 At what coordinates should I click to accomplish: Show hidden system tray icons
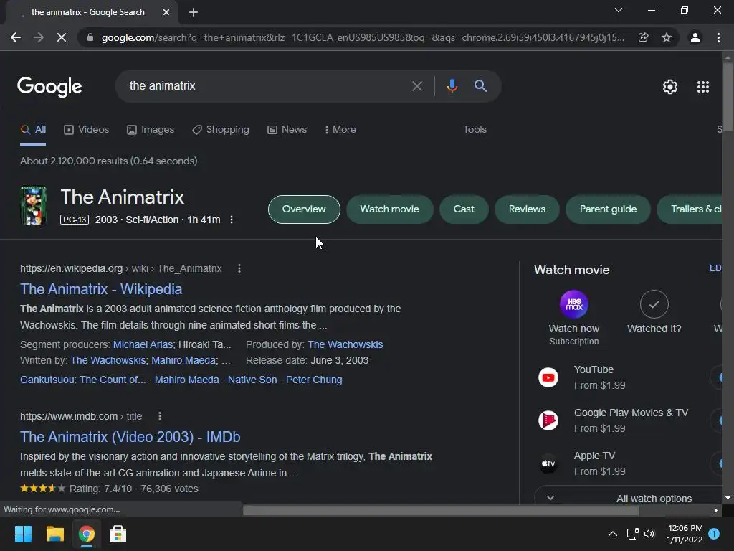(612, 534)
